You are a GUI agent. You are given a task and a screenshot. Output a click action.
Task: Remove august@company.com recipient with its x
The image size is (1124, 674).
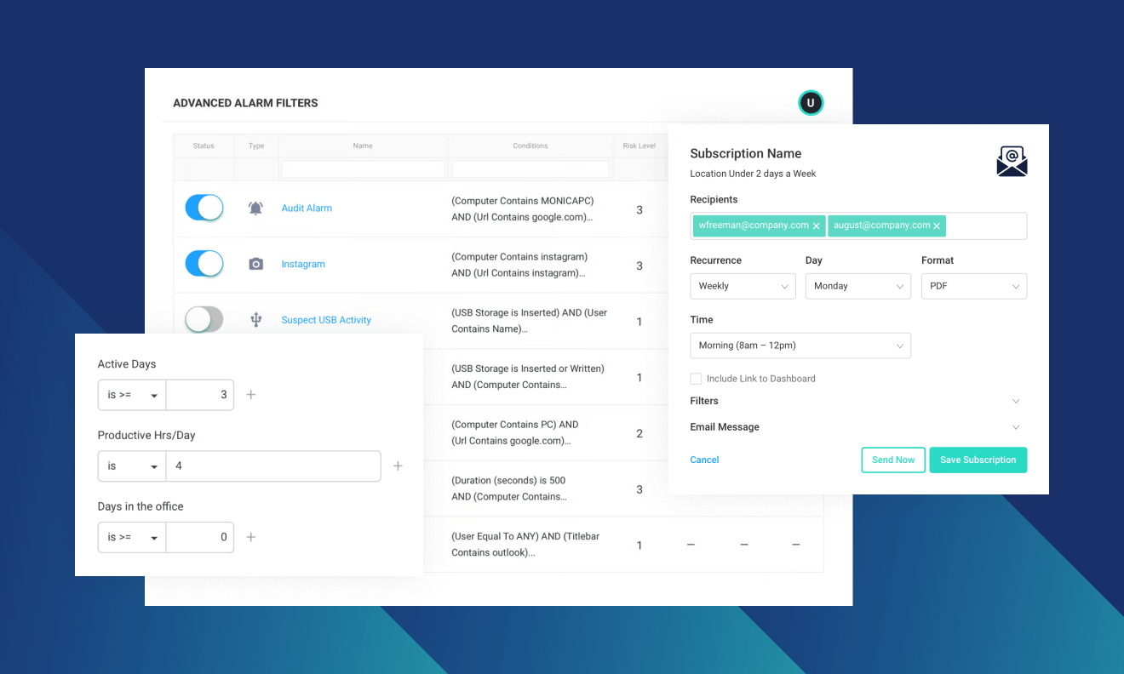point(937,226)
